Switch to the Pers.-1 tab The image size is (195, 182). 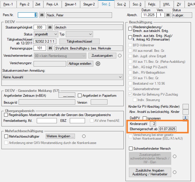(8, 4)
